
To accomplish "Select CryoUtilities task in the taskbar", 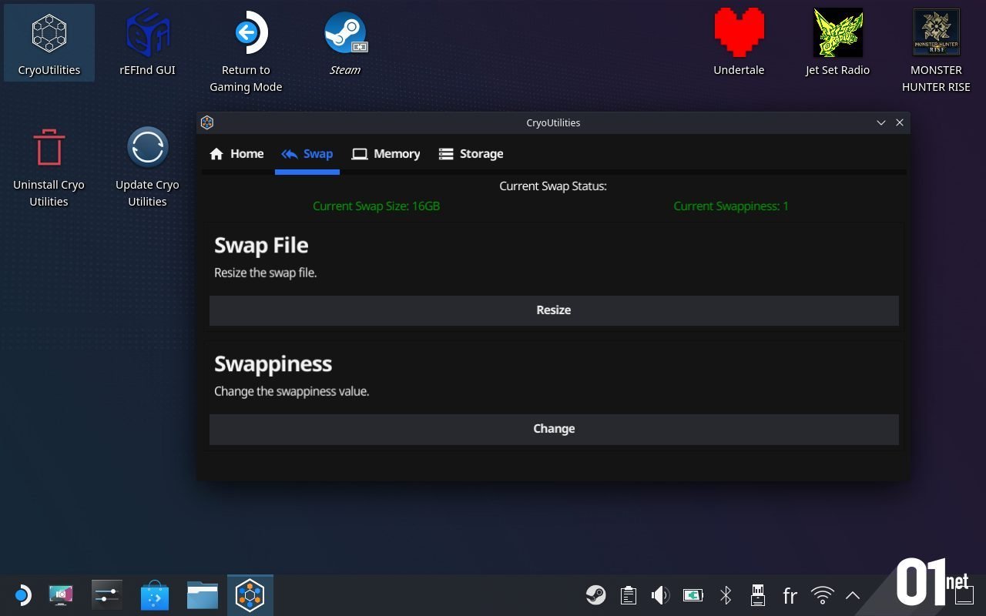I will (250, 595).
